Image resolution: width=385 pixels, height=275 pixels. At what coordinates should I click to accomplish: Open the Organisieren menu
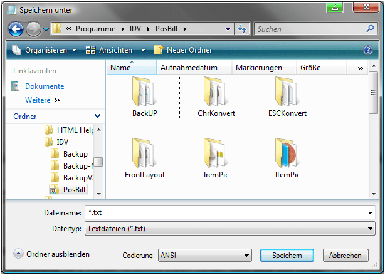tap(45, 50)
